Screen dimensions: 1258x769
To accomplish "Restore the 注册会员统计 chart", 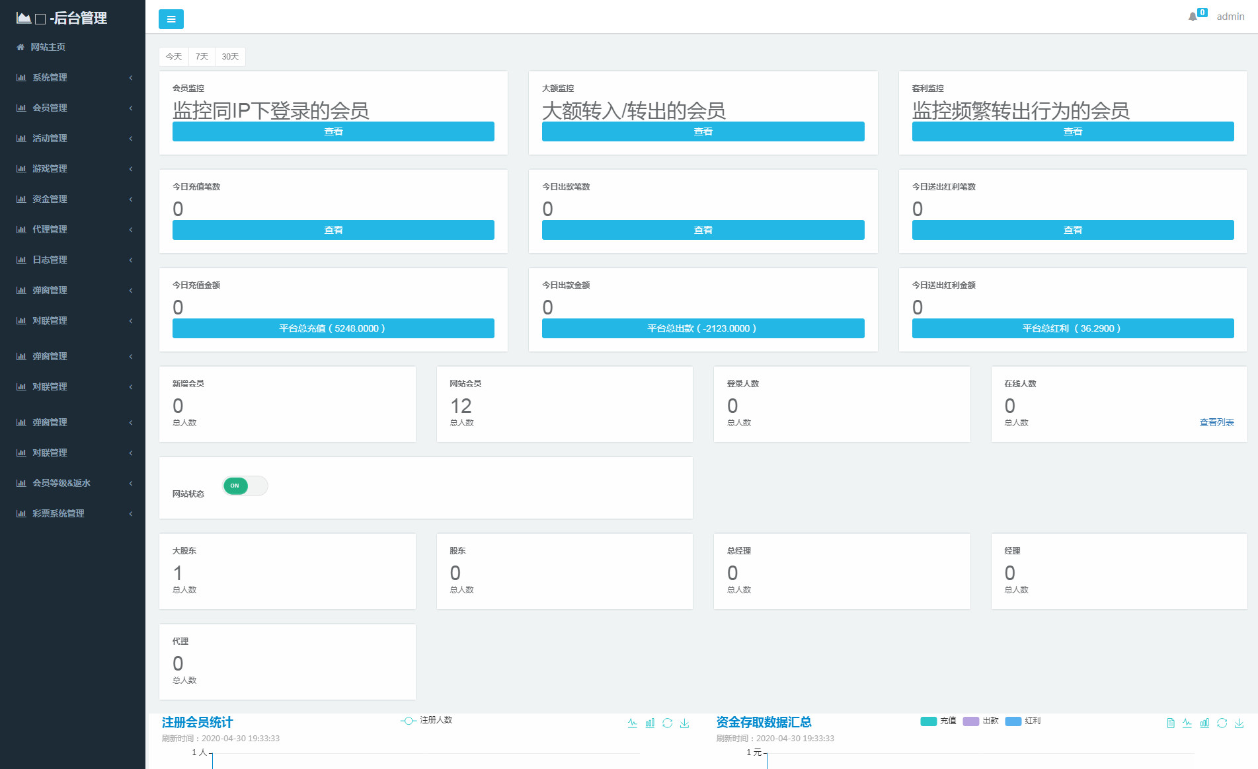I will pyautogui.click(x=668, y=723).
